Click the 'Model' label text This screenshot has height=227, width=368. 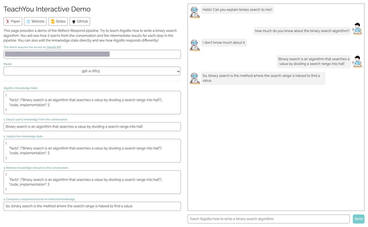(x=8, y=64)
